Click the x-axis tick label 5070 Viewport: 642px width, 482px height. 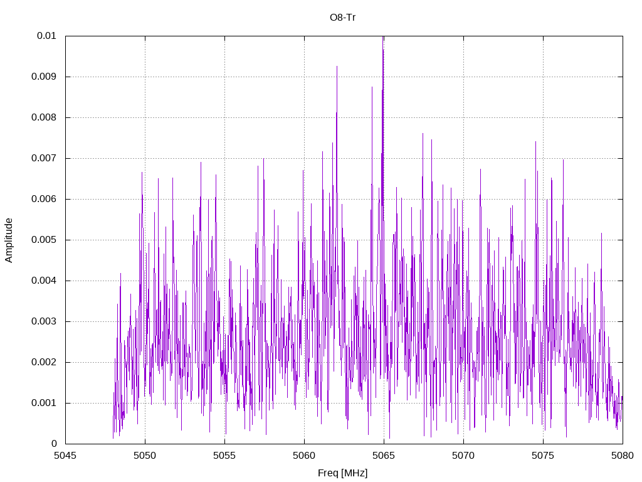coord(463,456)
